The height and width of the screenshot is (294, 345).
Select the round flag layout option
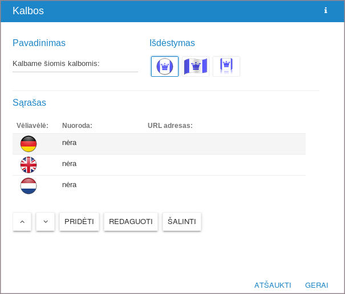click(x=165, y=67)
